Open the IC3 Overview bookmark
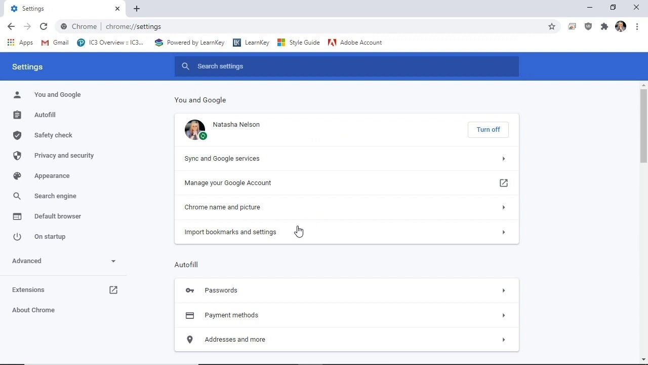Viewport: 648px width, 365px height. tap(110, 43)
